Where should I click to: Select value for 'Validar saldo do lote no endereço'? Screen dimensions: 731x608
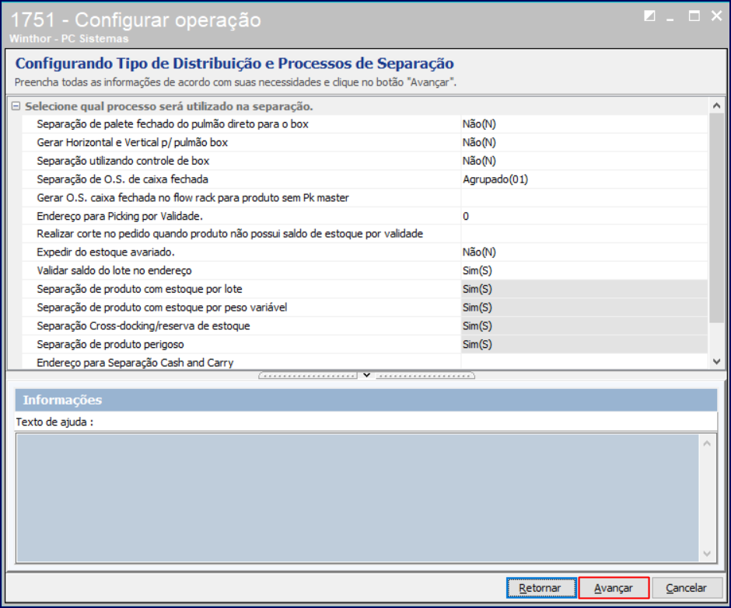(x=584, y=270)
